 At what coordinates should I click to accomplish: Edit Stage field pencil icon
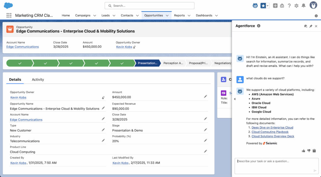pos(205,130)
